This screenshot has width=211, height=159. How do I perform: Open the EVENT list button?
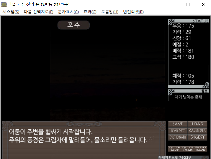click(x=178, y=131)
